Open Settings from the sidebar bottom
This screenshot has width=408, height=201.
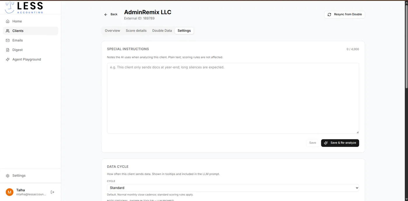31,176
